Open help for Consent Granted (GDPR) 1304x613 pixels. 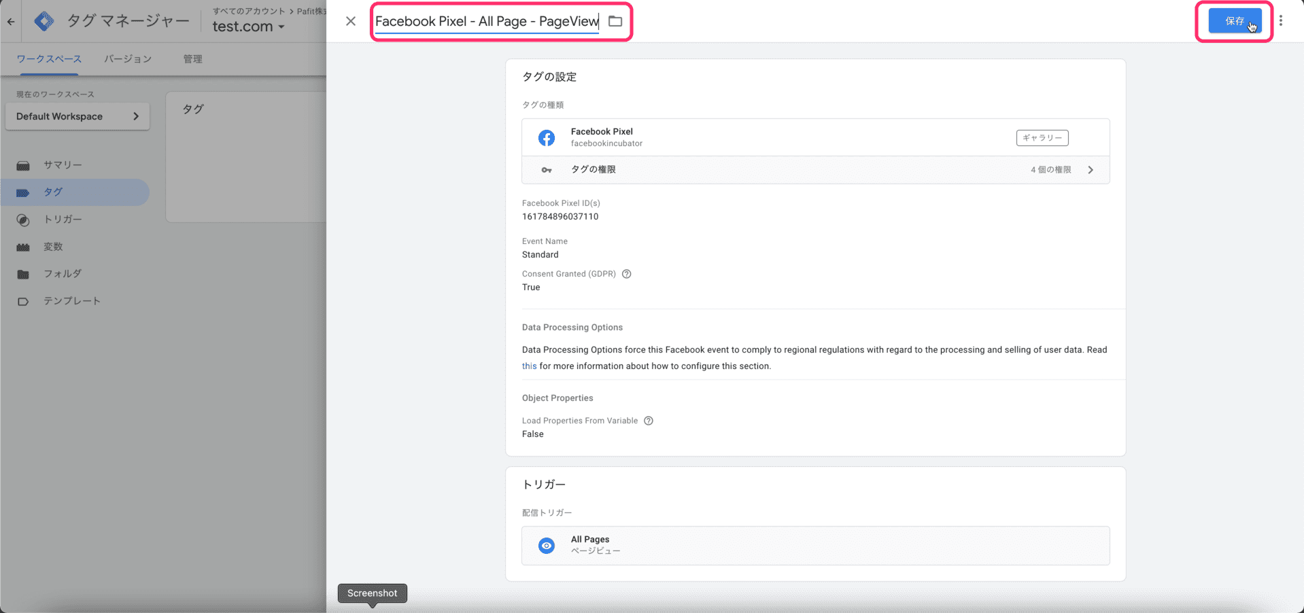click(627, 274)
